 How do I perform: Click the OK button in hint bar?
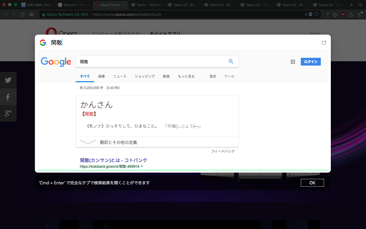point(312,183)
